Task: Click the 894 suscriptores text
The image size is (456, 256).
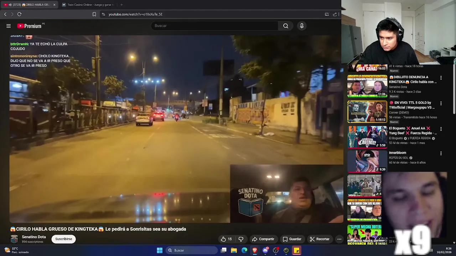Action: click(32, 242)
